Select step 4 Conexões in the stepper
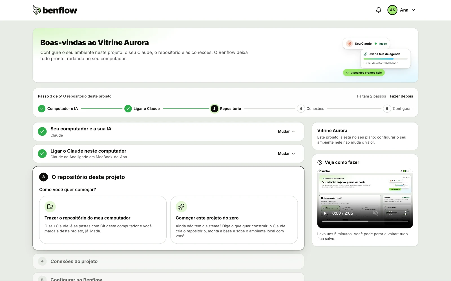Viewport: 451px width, 281px height. [x=311, y=109]
